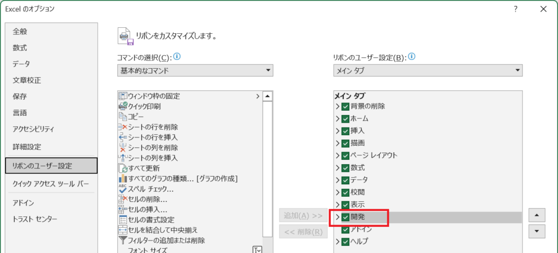This screenshot has height=253, width=558.
Task: Go to クイック アクセス ツール バー settings
Action: click(x=51, y=184)
